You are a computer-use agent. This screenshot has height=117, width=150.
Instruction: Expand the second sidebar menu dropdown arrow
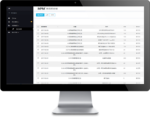tap(18, 22)
